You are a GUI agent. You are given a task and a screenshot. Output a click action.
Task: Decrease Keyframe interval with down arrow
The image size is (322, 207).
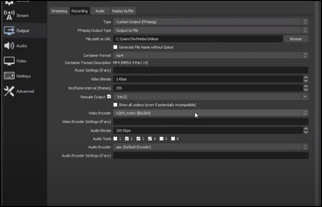[305, 89]
